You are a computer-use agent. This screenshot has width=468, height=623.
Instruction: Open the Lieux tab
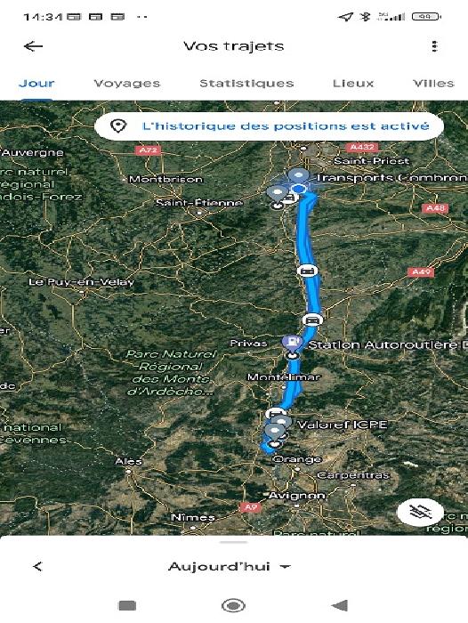click(x=353, y=83)
